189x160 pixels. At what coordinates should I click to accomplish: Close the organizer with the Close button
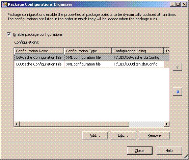click(x=140, y=151)
